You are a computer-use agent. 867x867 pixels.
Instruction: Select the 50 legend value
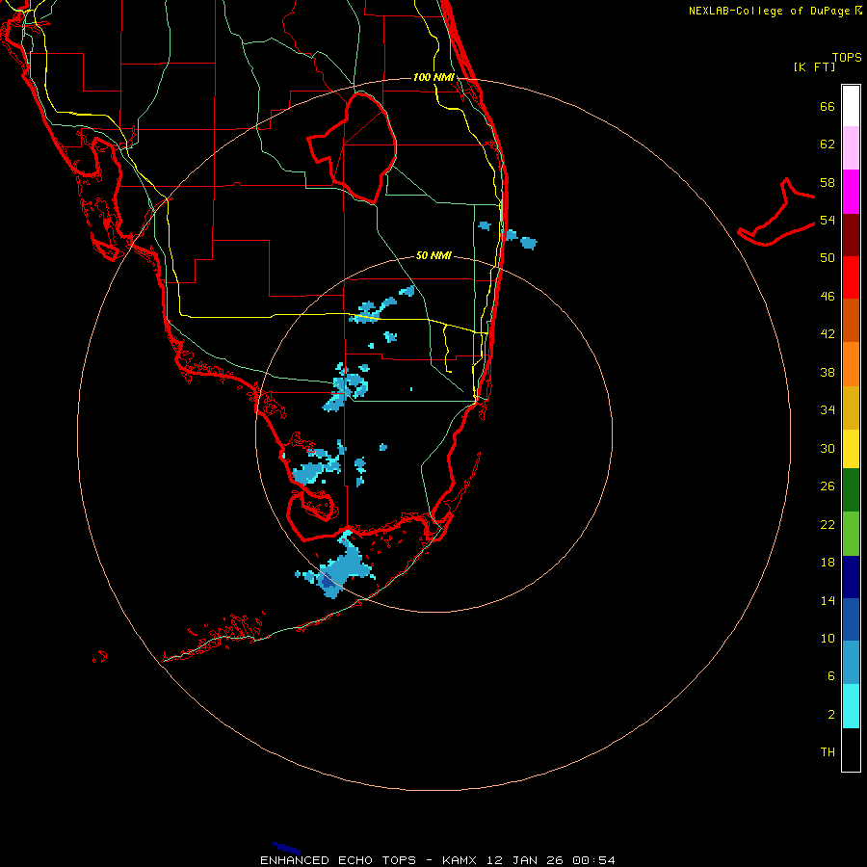tap(828, 257)
